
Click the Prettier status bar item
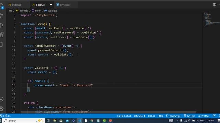click(203, 116)
